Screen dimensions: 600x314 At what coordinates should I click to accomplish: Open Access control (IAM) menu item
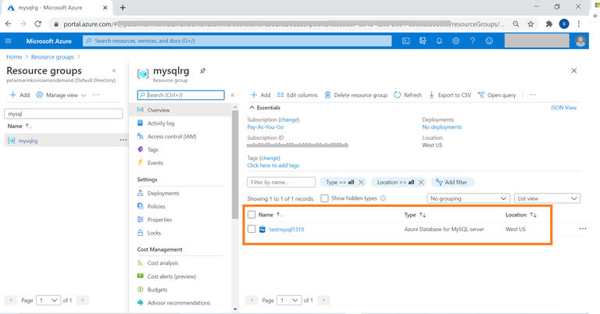171,136
